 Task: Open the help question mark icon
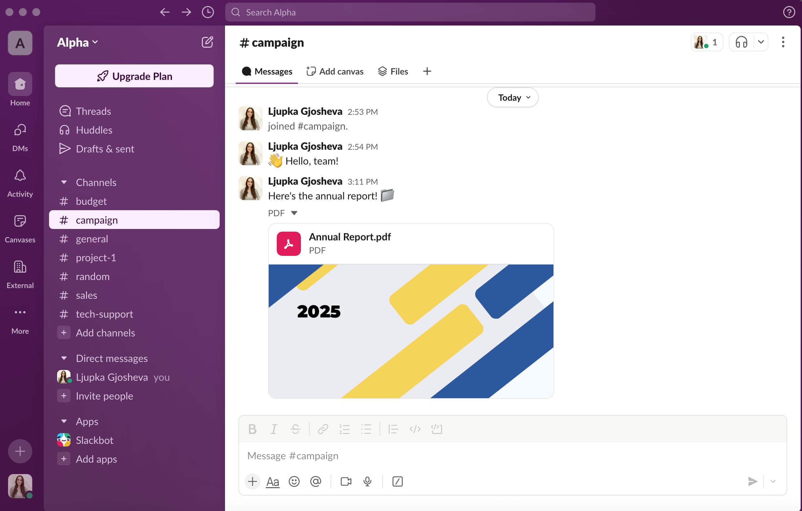(x=789, y=12)
